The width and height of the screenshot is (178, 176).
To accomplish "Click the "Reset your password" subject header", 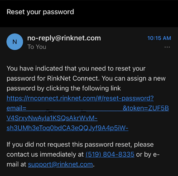I will 40,12.
